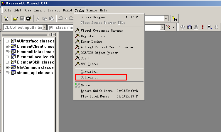This screenshot has width=221, height=132.
Task: Expand the steam_api classes node
Action: [7, 73]
